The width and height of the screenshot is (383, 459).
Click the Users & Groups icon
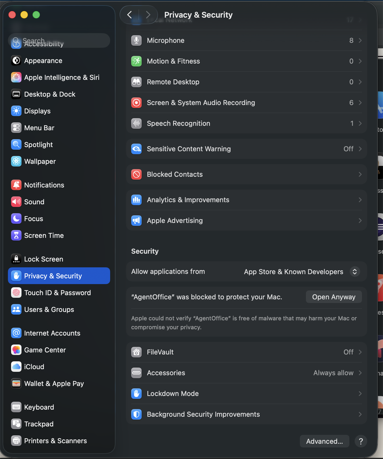pos(16,310)
